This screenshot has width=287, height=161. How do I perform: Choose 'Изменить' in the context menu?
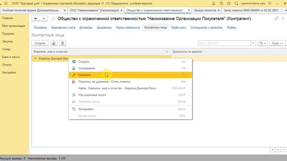[x=130, y=75]
